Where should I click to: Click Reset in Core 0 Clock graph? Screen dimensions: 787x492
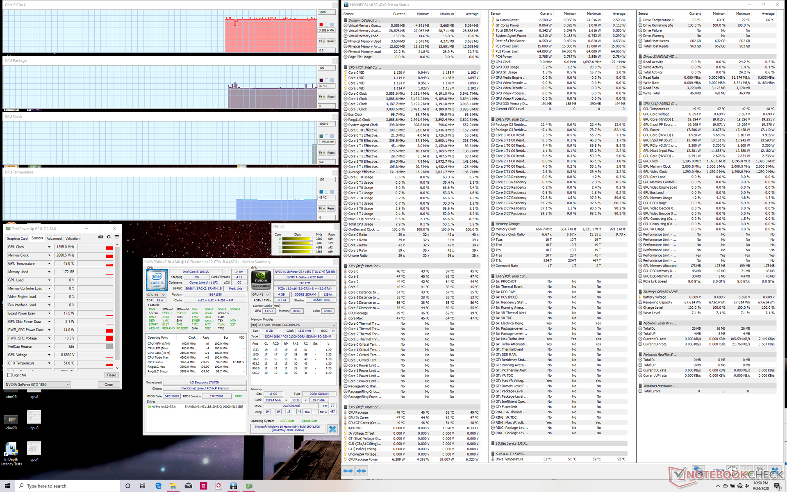coord(331,41)
